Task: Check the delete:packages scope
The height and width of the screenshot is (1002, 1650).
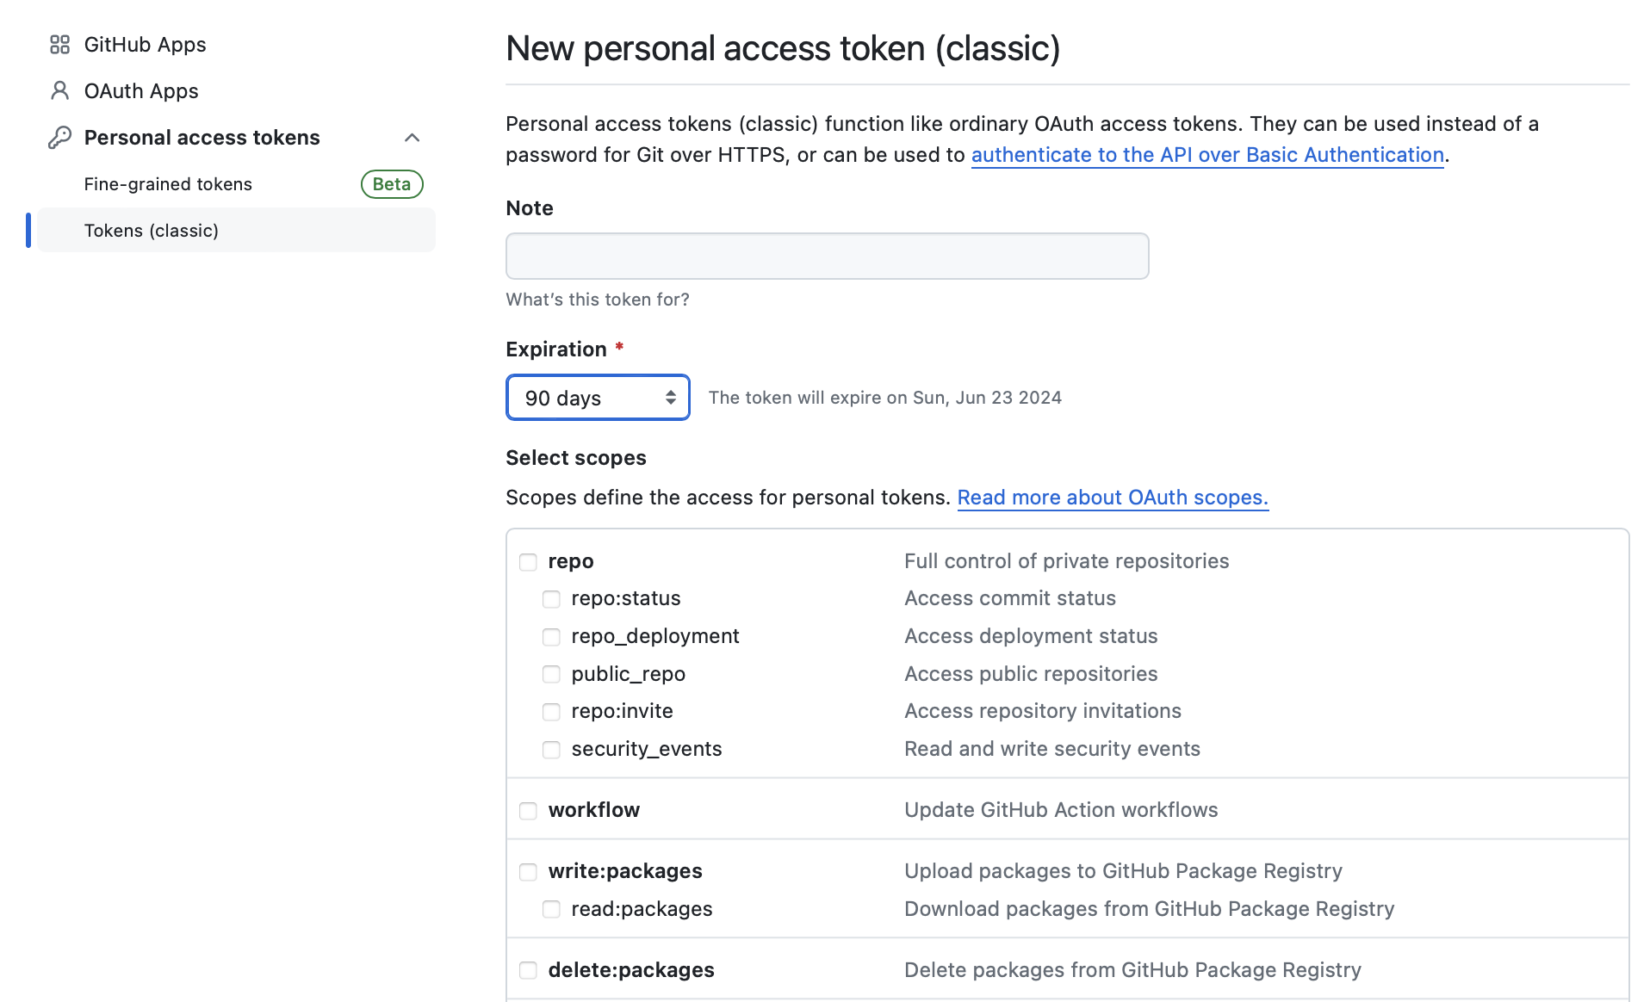Action: [x=528, y=971]
